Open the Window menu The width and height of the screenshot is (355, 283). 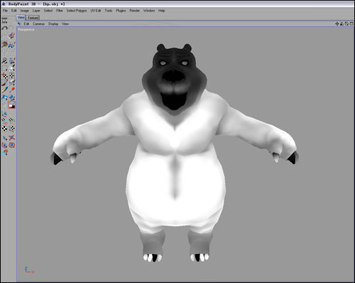pyautogui.click(x=149, y=11)
